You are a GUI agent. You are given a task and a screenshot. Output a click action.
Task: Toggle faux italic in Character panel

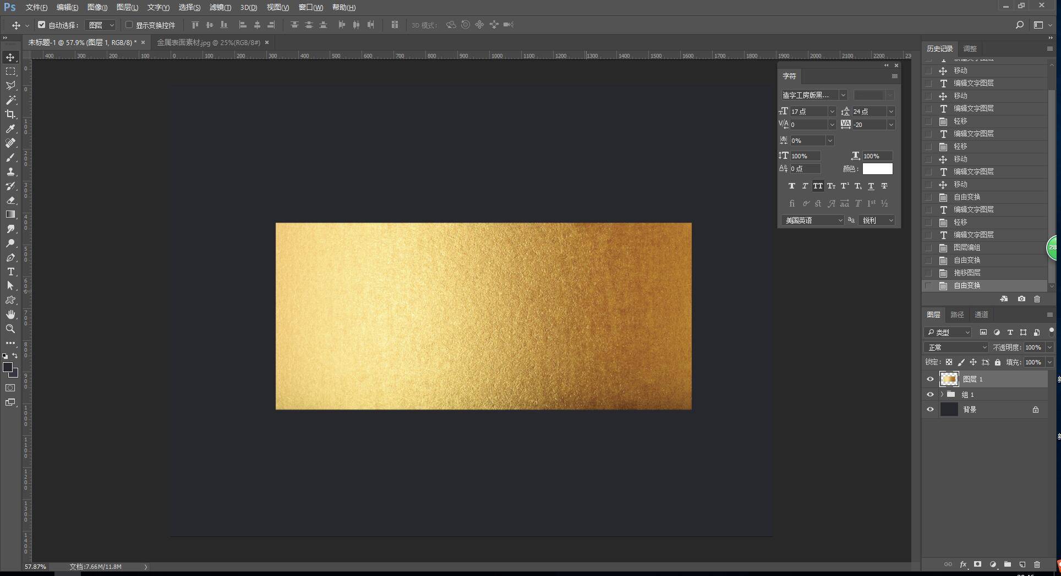[805, 186]
